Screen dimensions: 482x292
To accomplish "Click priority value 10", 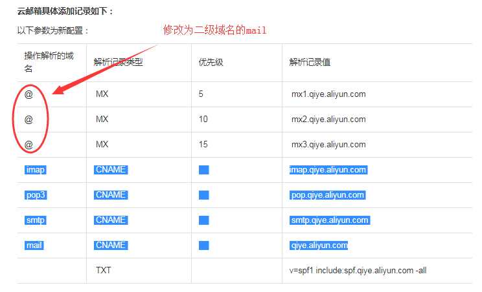I will pos(203,119).
